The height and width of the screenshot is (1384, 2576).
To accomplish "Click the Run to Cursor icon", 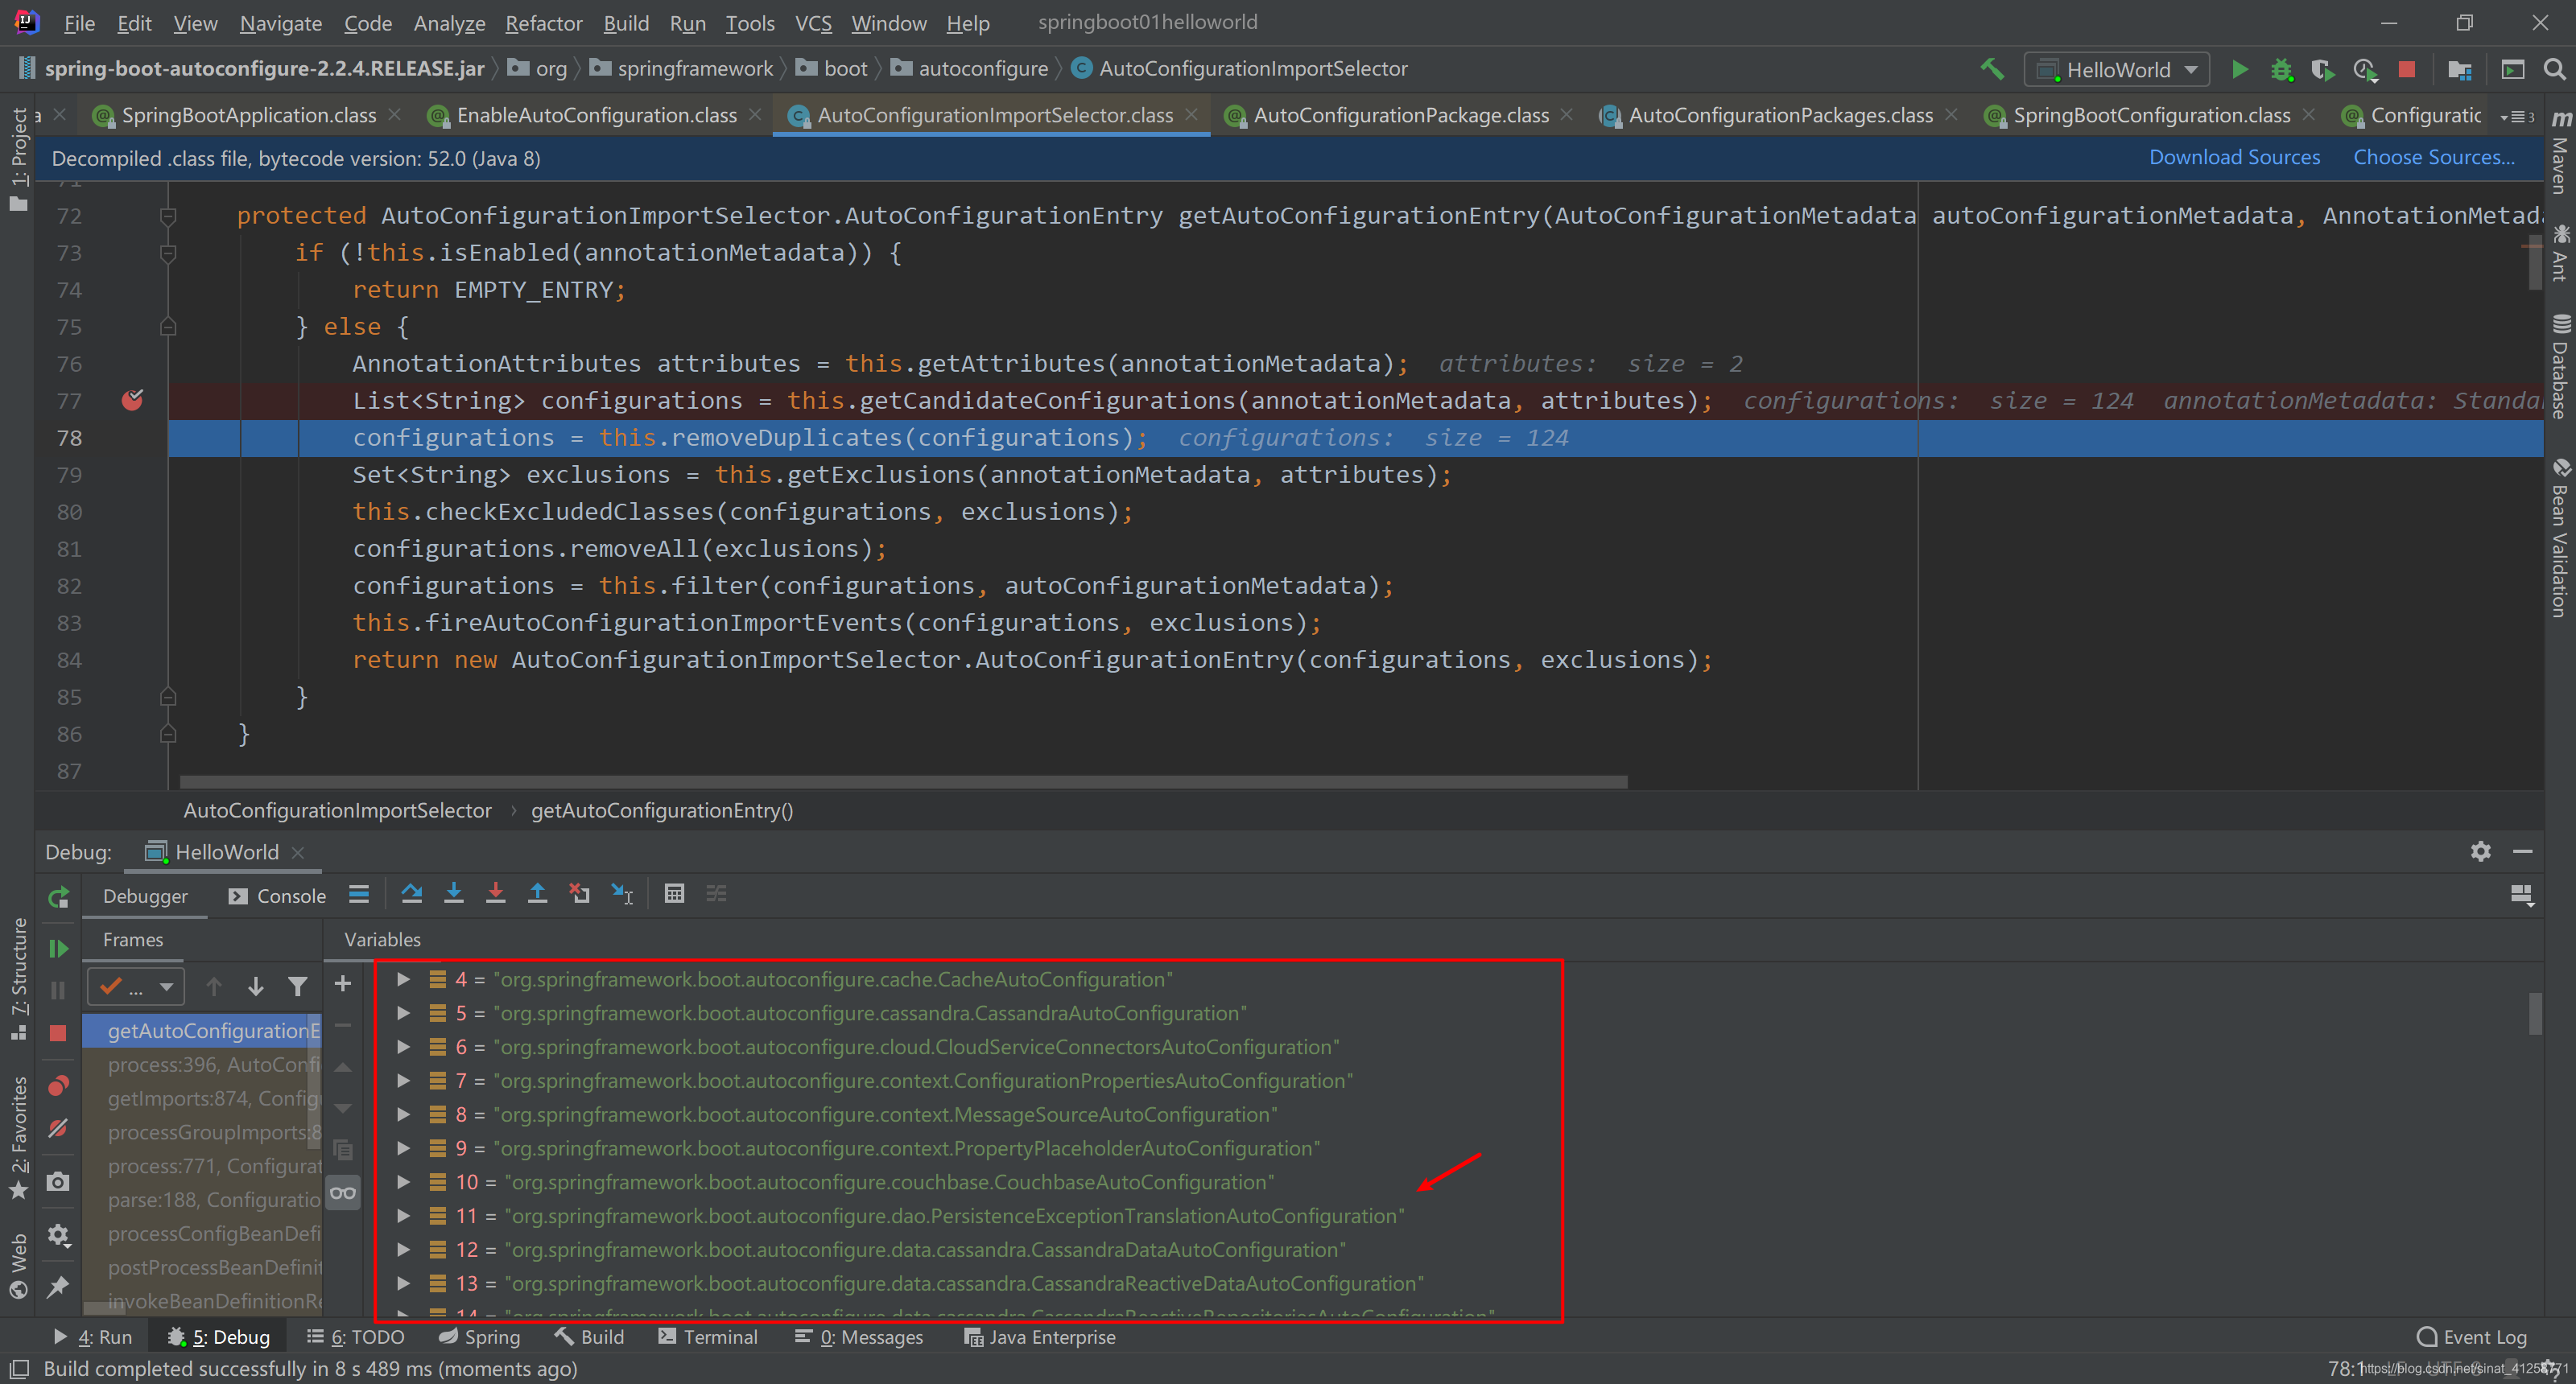I will (622, 893).
